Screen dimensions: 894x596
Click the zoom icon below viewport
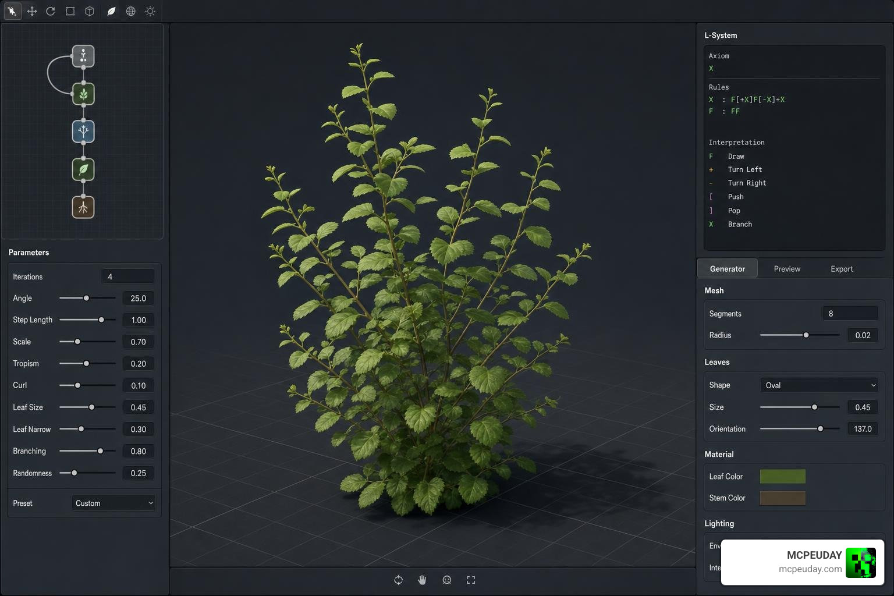[x=447, y=580]
